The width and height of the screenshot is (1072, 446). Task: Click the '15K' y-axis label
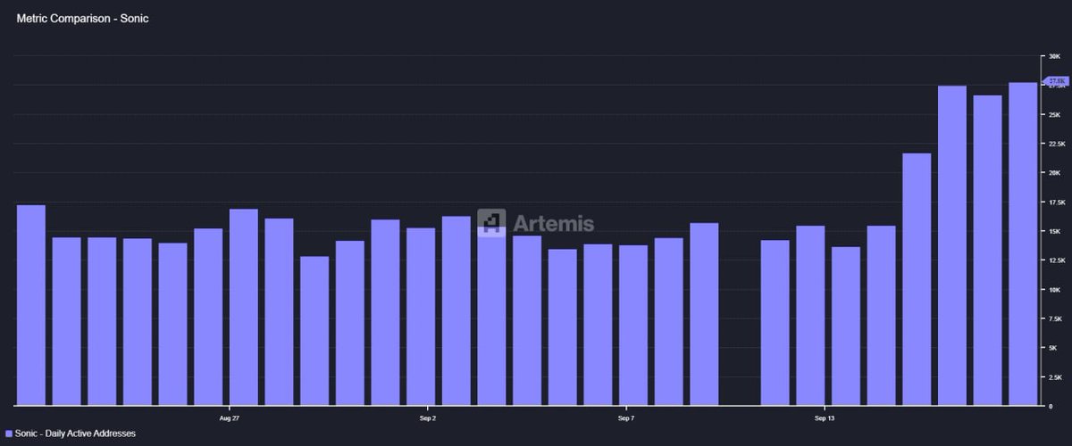(1055, 231)
